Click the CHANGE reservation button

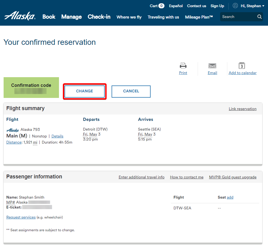pos(85,91)
